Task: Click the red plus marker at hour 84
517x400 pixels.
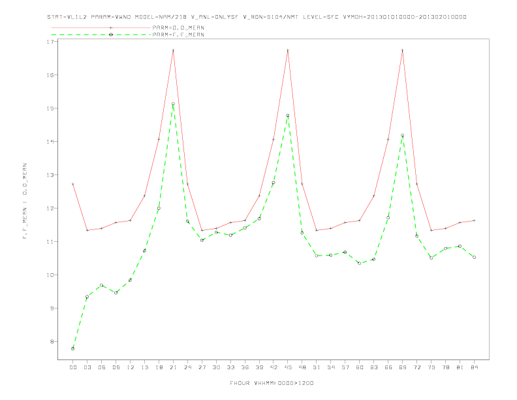Action: [475, 220]
